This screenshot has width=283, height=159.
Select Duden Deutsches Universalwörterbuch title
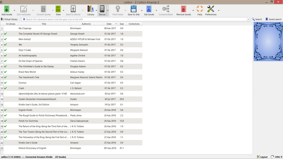coord(37,99)
